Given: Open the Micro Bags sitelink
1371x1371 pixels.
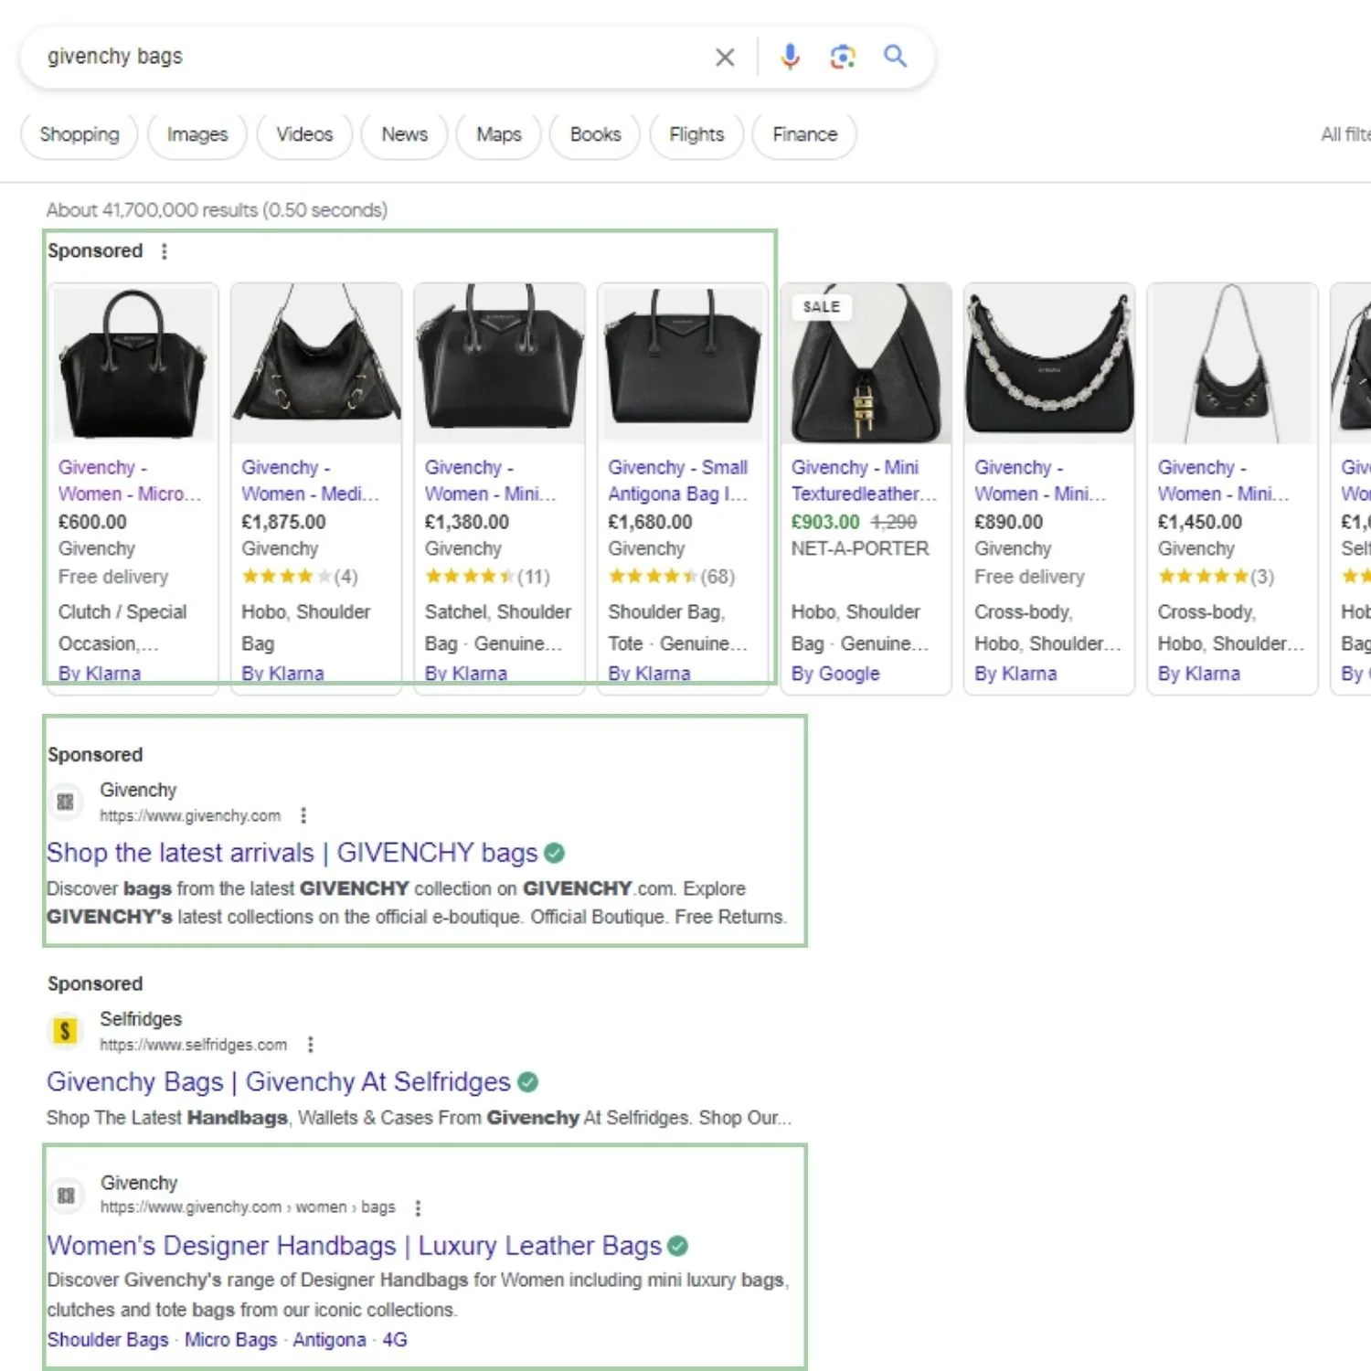Looking at the screenshot, I should (x=230, y=1340).
